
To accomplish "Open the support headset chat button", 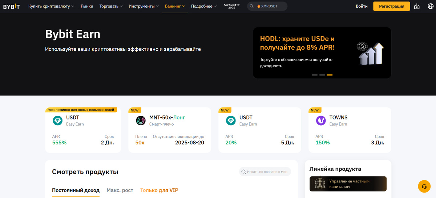I will [424, 186].
